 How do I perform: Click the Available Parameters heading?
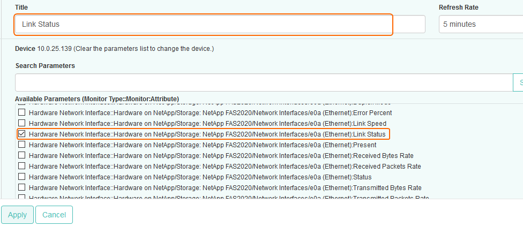pyautogui.click(x=96, y=99)
